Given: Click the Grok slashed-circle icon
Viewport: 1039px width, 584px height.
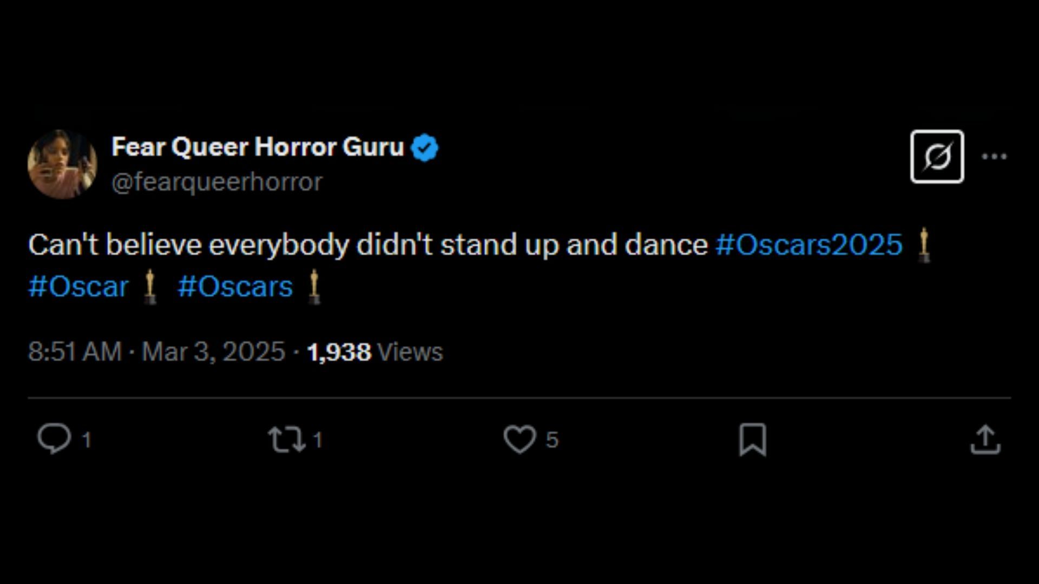Looking at the screenshot, I should (x=937, y=157).
